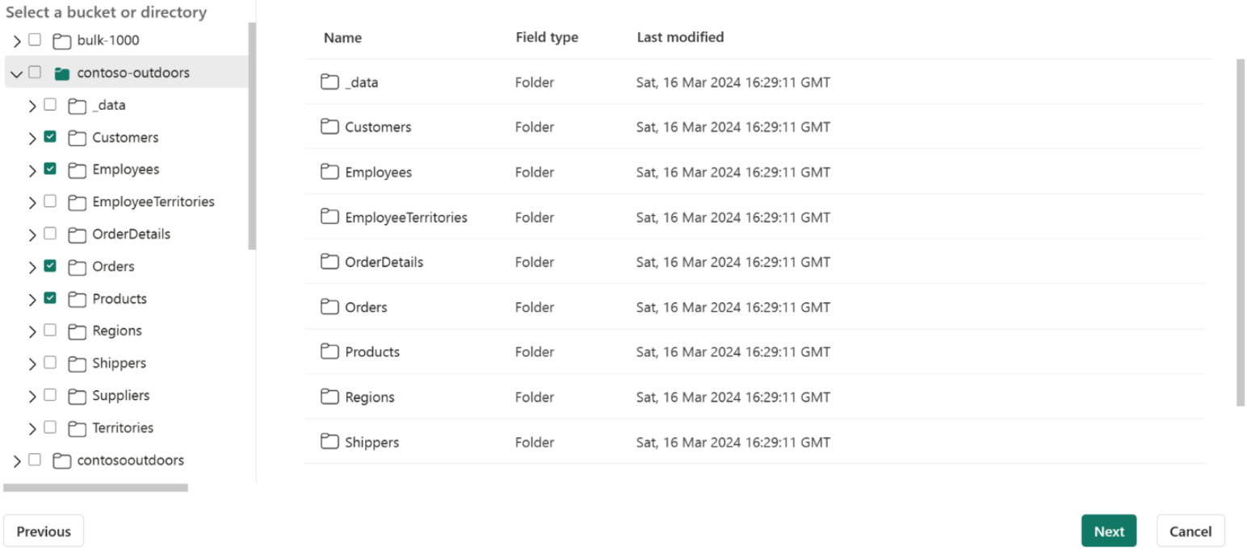Tick the Regions folder checkbox
Image resolution: width=1247 pixels, height=554 pixels.
pyautogui.click(x=50, y=331)
